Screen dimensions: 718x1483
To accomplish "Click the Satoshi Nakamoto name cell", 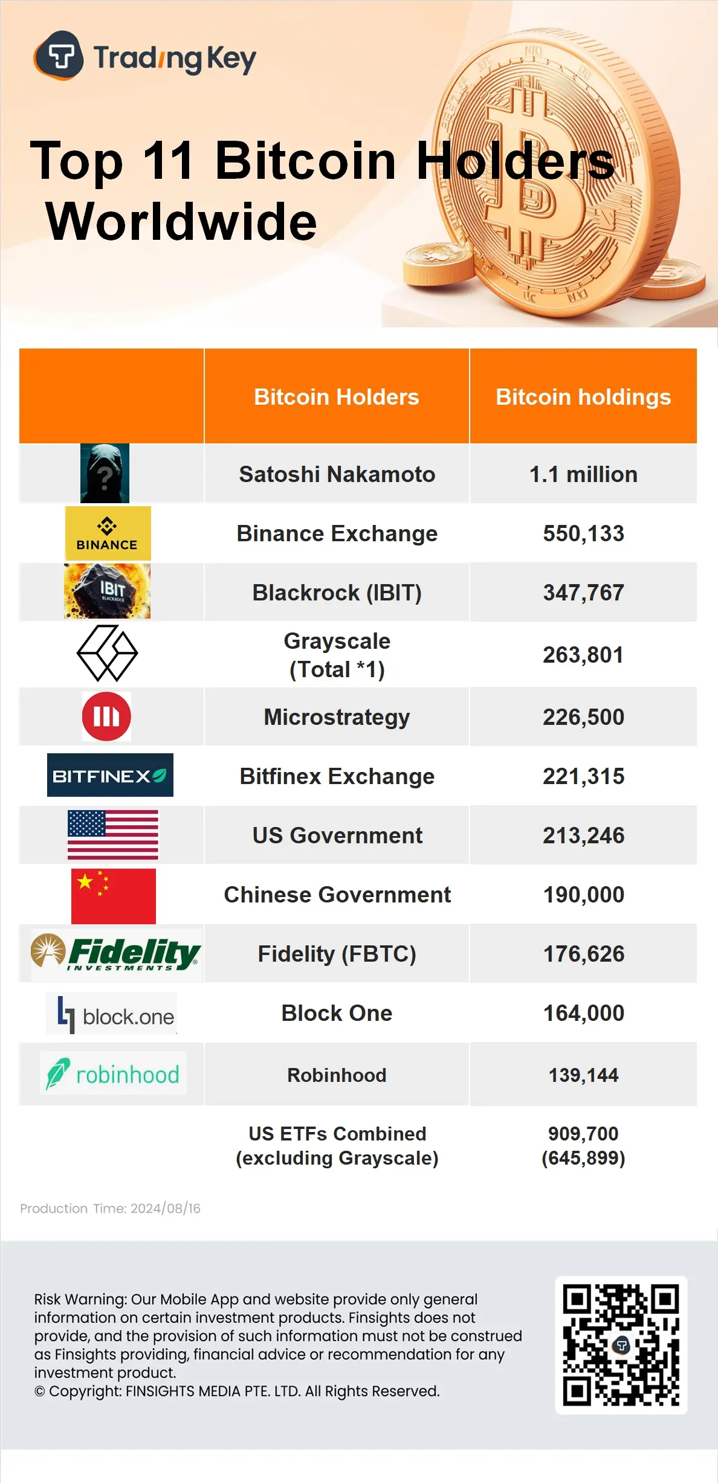I will [337, 474].
